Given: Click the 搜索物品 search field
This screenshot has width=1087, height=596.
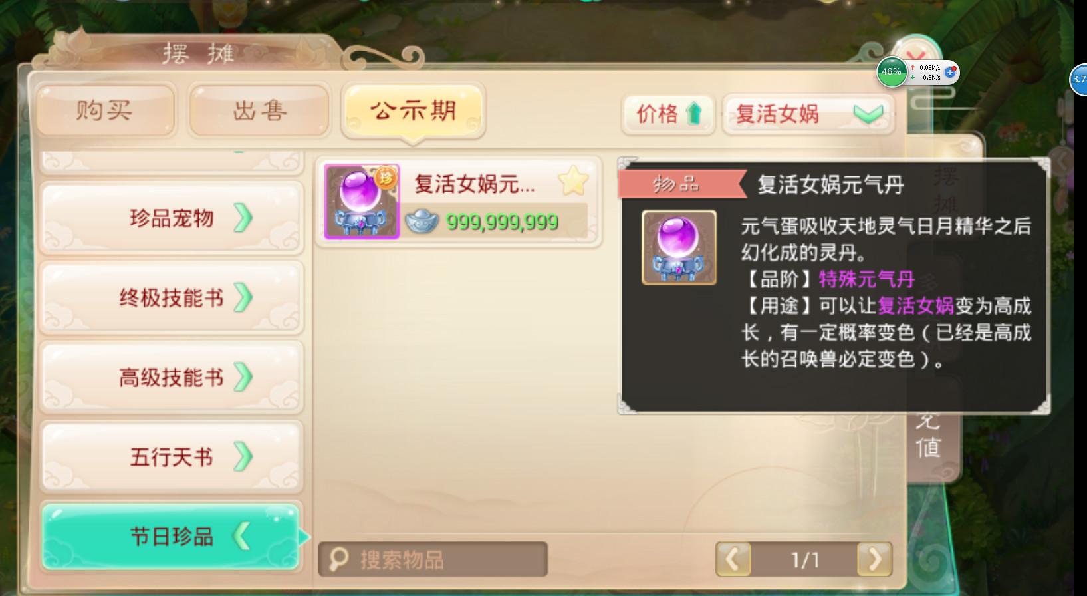Looking at the screenshot, I should click(x=433, y=559).
